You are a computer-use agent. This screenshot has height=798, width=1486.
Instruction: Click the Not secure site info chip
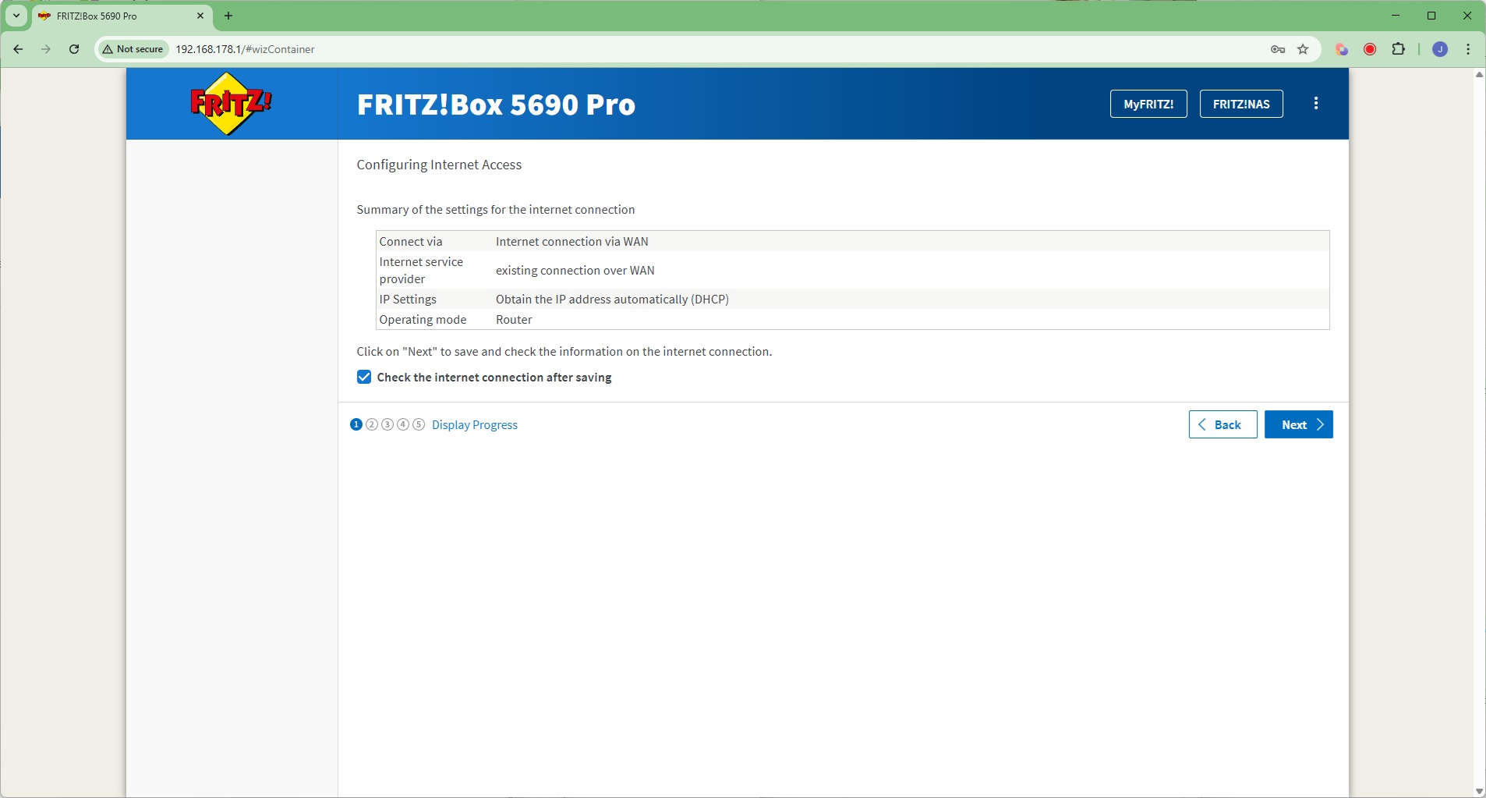pos(133,49)
